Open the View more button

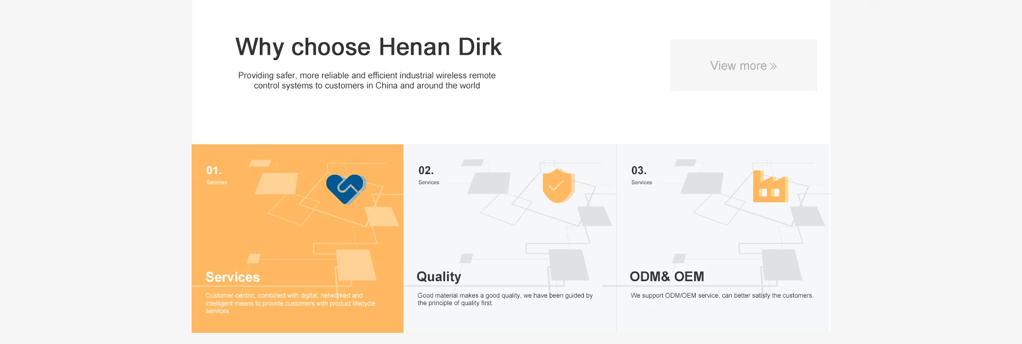tap(743, 65)
